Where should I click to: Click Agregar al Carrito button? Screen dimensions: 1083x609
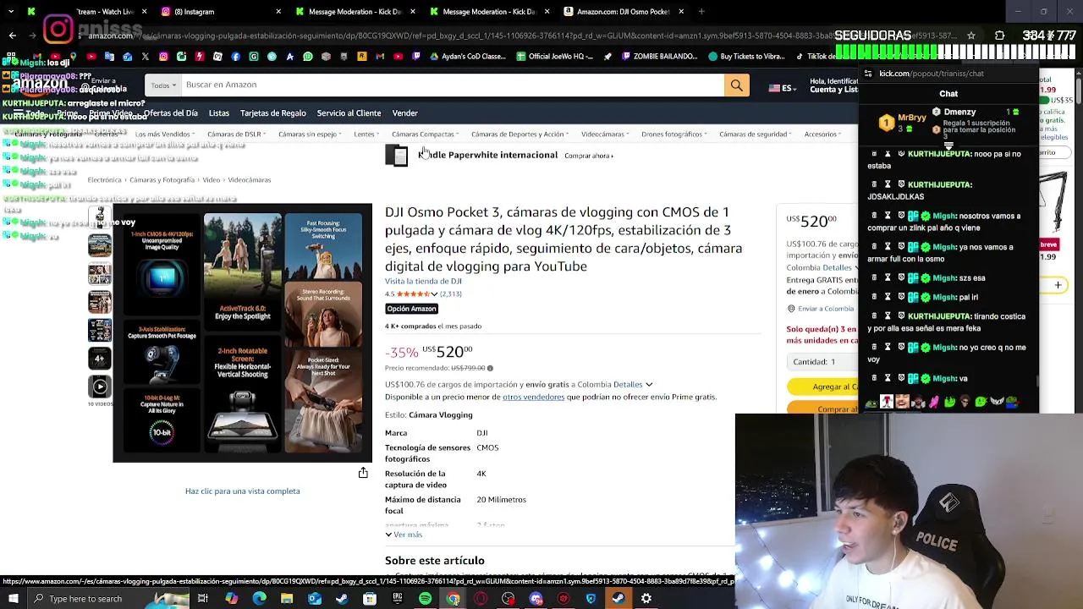[823, 387]
